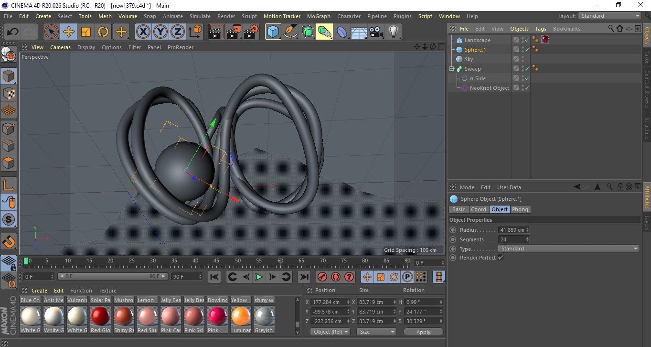651x347 pixels.
Task: Toggle Render Perfect checkbox
Action: click(x=501, y=258)
